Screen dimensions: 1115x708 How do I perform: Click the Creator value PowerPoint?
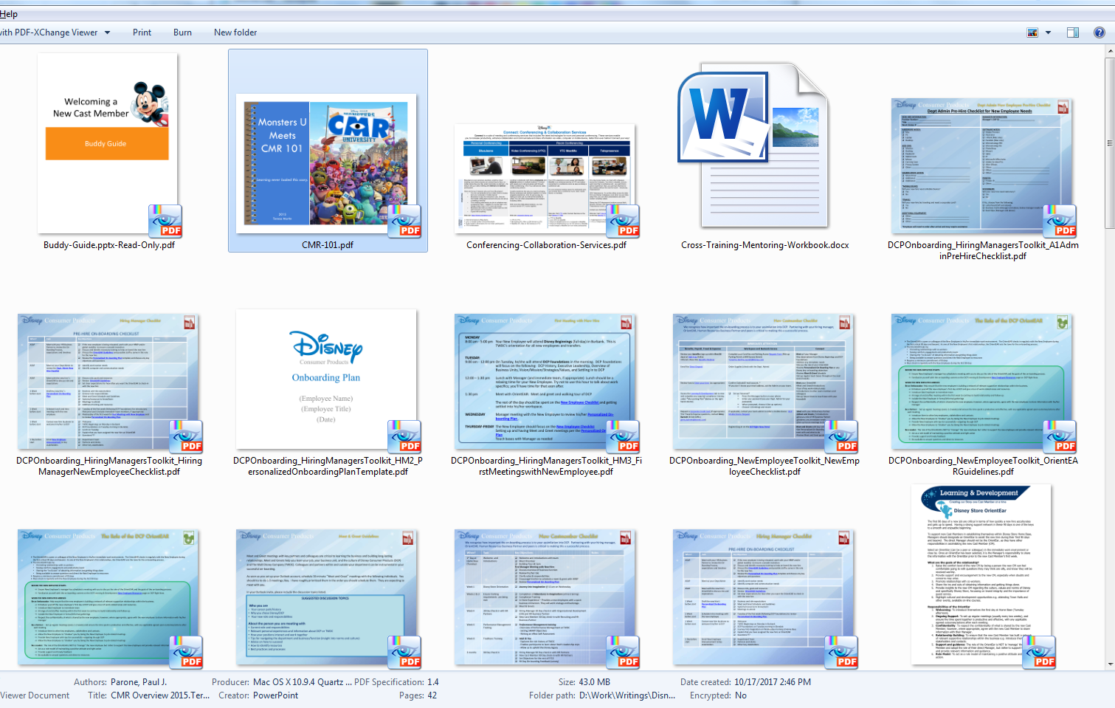click(275, 695)
